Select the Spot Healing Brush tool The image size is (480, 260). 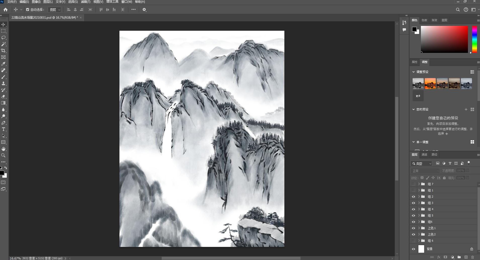[x=3, y=70]
